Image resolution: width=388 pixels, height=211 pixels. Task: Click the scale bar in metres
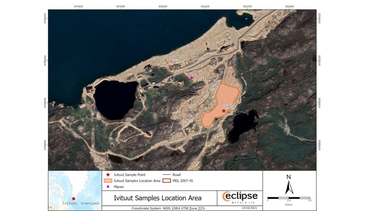coord(288,198)
